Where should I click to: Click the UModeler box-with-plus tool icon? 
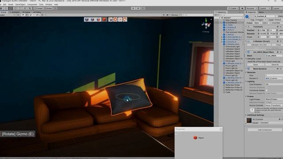(x=111, y=19)
